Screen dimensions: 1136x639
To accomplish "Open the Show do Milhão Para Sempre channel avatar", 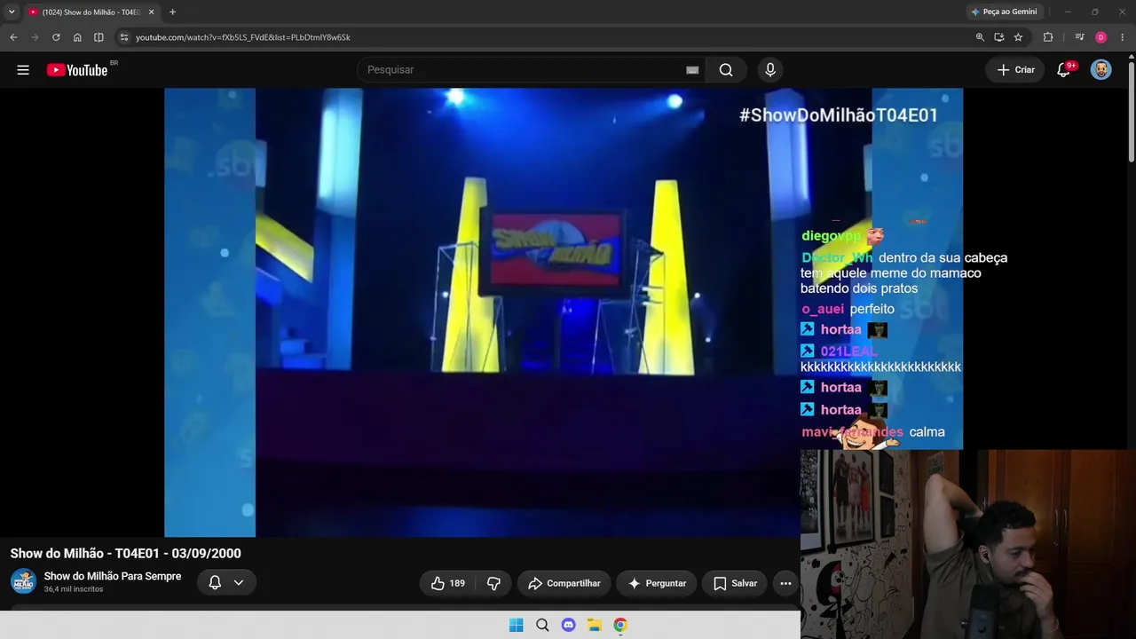I will 23,581.
